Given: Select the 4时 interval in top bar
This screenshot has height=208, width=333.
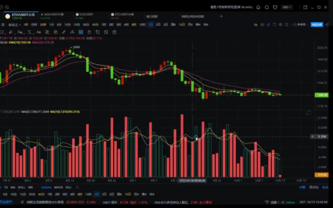Looking at the screenshot, I should 126,25.
